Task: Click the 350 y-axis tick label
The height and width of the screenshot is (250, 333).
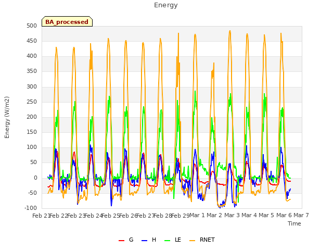Action: coord(32,71)
